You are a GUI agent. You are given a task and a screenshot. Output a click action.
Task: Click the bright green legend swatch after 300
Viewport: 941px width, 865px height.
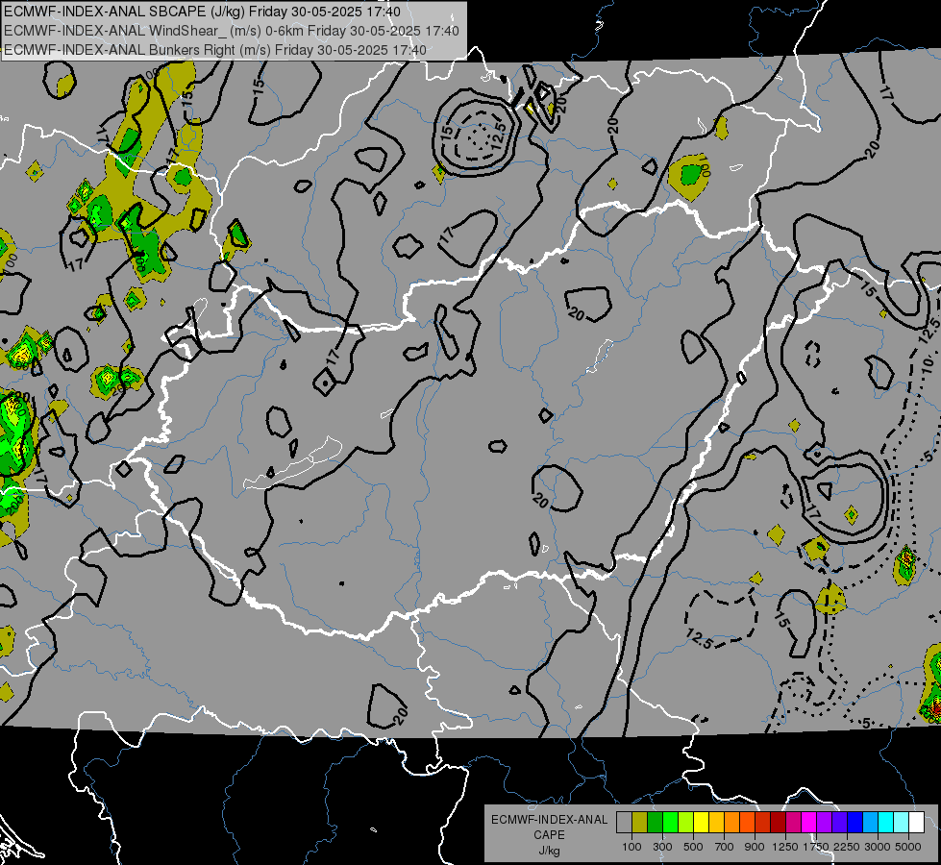click(670, 823)
